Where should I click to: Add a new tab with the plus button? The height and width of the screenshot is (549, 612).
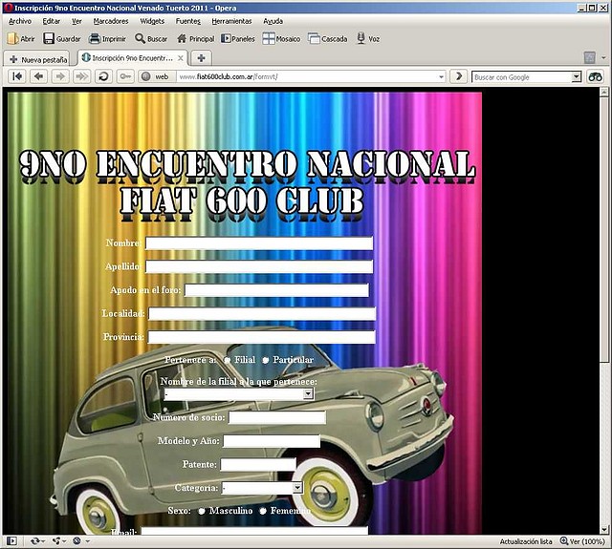(202, 58)
